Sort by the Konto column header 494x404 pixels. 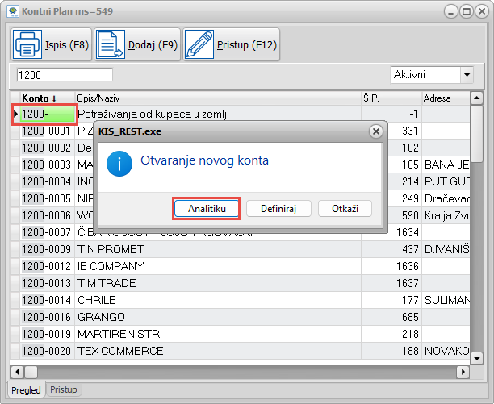44,98
